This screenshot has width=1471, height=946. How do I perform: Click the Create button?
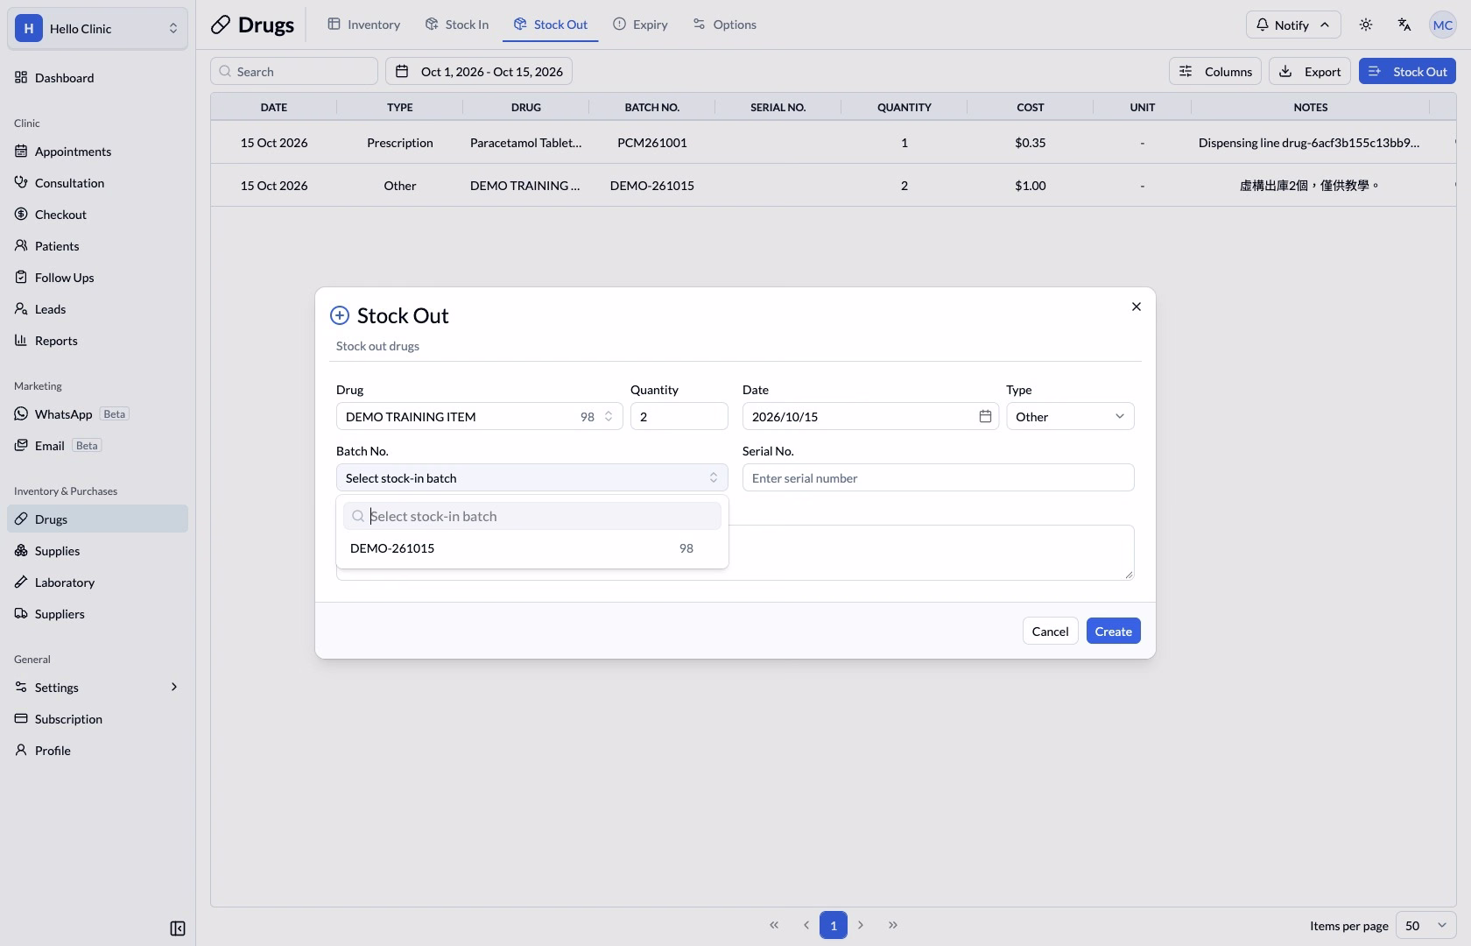pyautogui.click(x=1113, y=632)
